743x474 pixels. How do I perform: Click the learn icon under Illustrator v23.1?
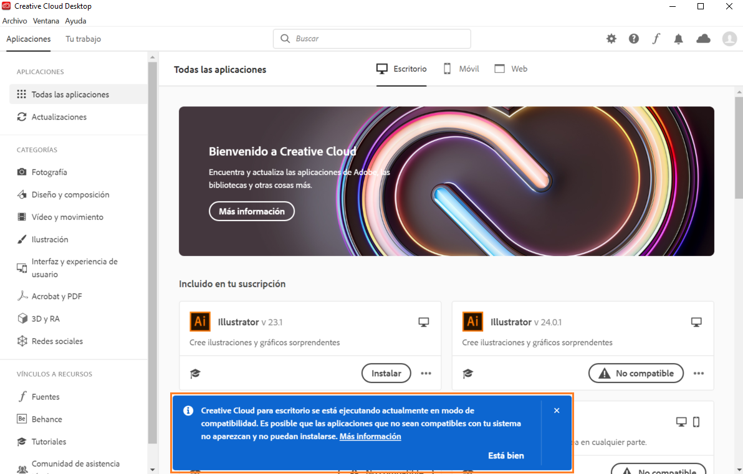click(x=195, y=373)
